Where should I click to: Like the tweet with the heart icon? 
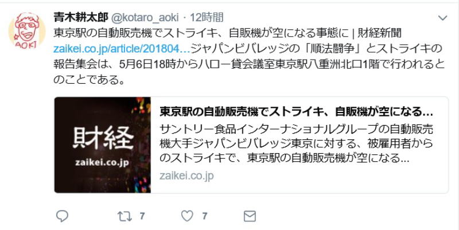point(188,216)
